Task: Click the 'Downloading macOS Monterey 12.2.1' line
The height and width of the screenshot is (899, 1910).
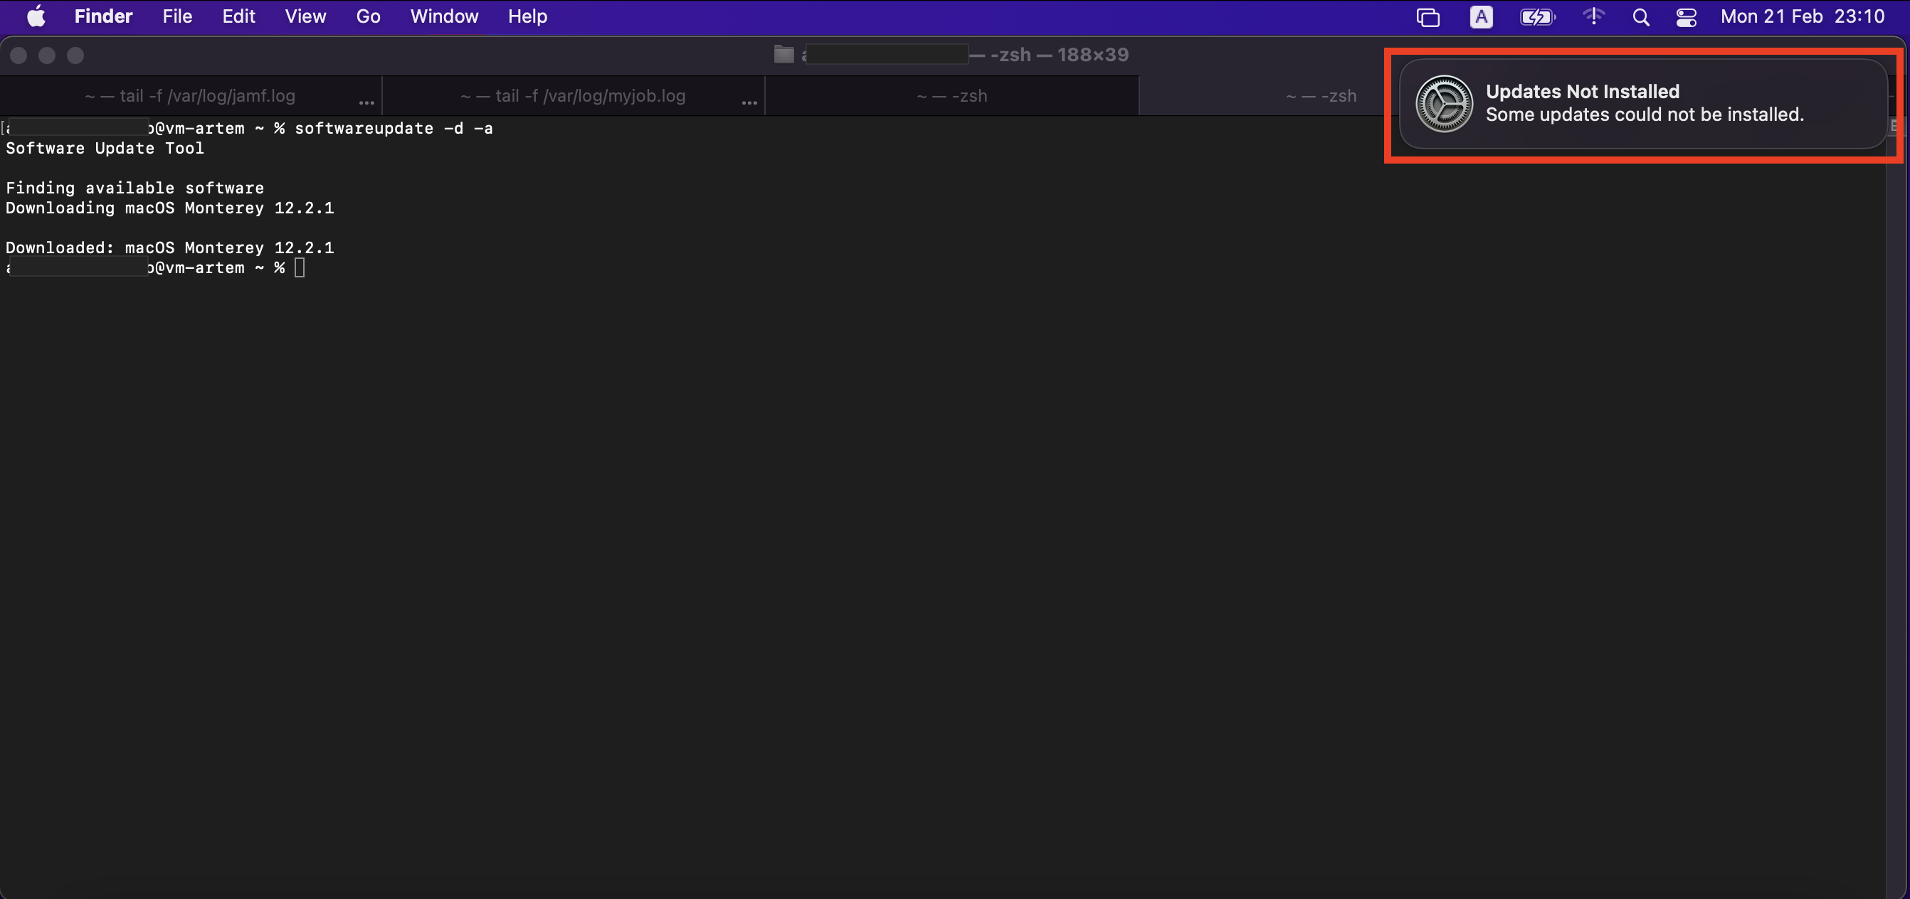Action: (170, 208)
